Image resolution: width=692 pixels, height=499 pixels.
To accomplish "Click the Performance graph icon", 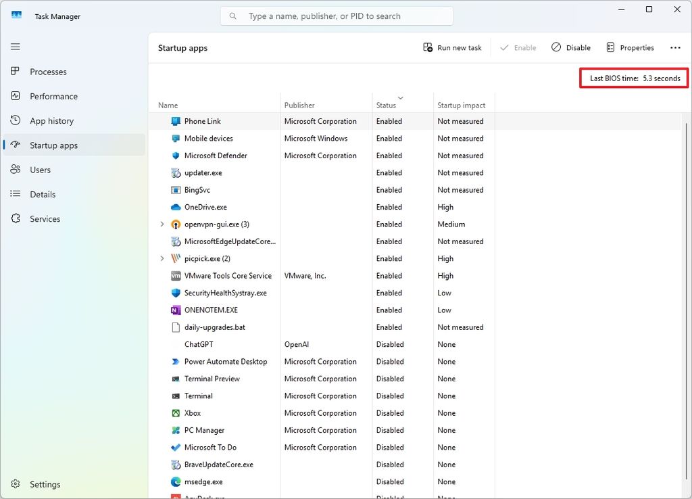I will 16,96.
